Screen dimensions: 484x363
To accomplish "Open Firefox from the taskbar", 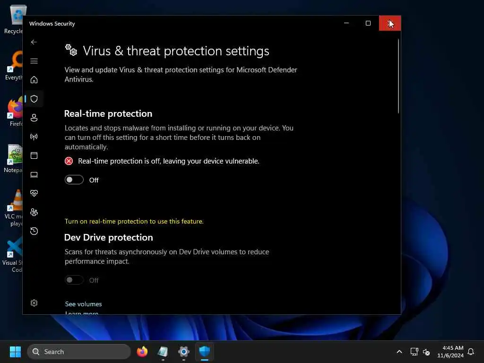I will pyautogui.click(x=142, y=352).
